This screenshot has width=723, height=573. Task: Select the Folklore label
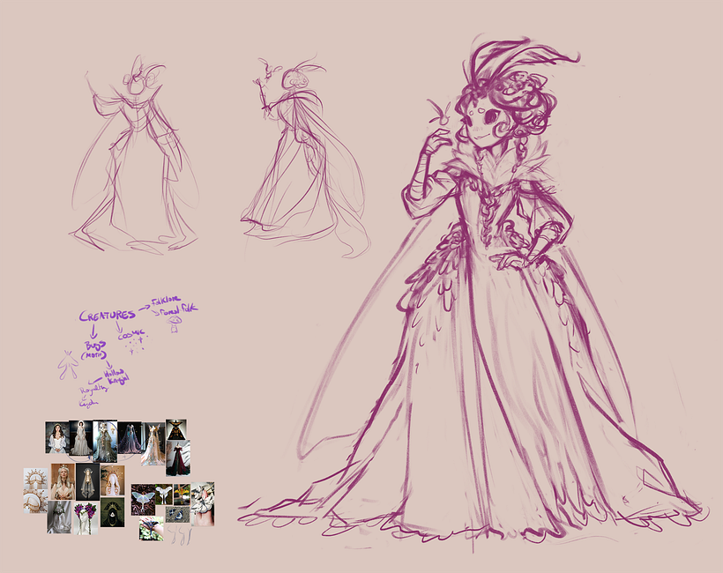[x=165, y=302]
